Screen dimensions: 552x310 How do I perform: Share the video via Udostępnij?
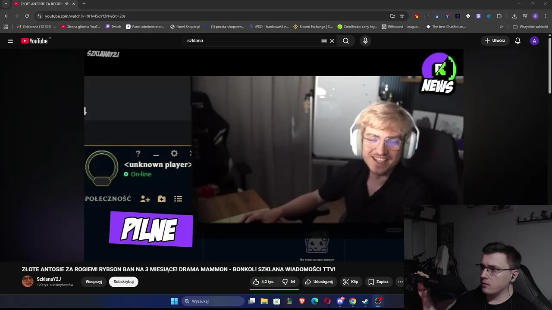tap(319, 282)
